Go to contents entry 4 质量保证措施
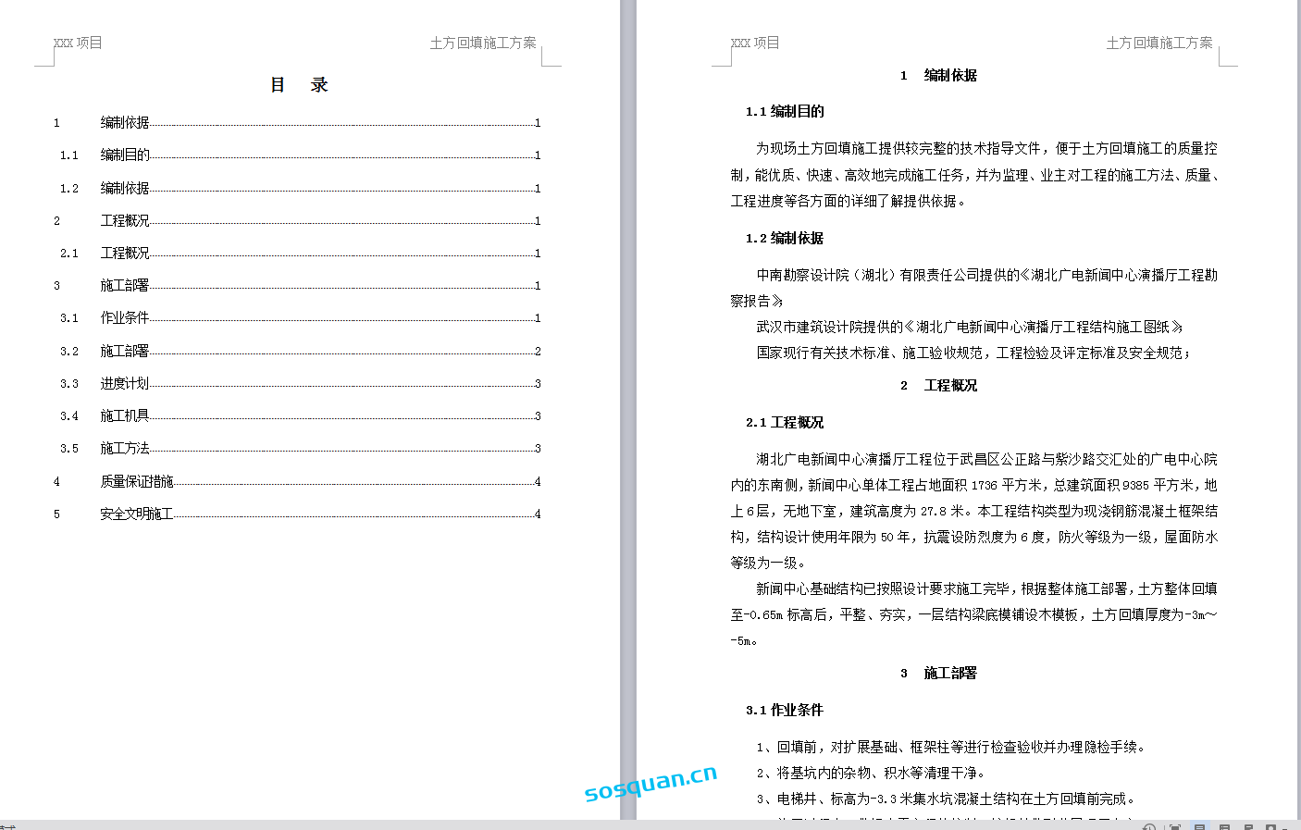 click(x=137, y=482)
